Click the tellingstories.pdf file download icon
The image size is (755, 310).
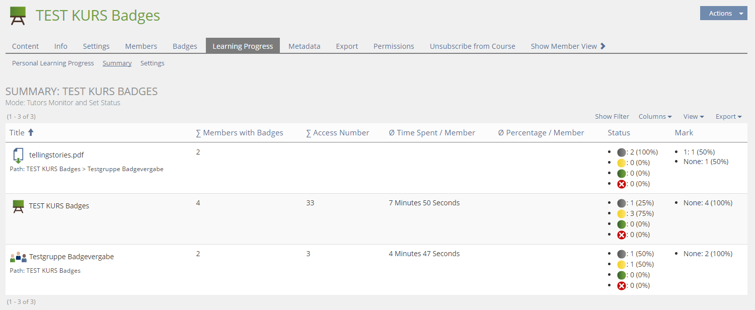point(18,156)
